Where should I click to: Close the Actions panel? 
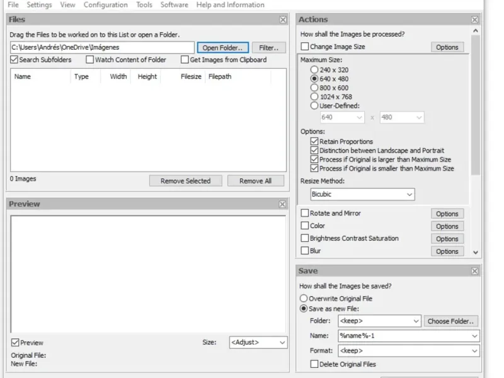pyautogui.click(x=474, y=20)
